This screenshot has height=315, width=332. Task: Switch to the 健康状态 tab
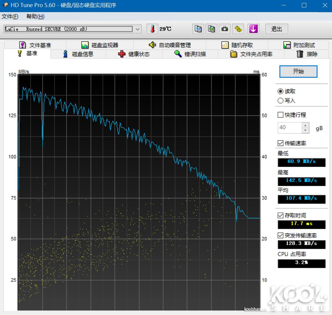pyautogui.click(x=134, y=54)
